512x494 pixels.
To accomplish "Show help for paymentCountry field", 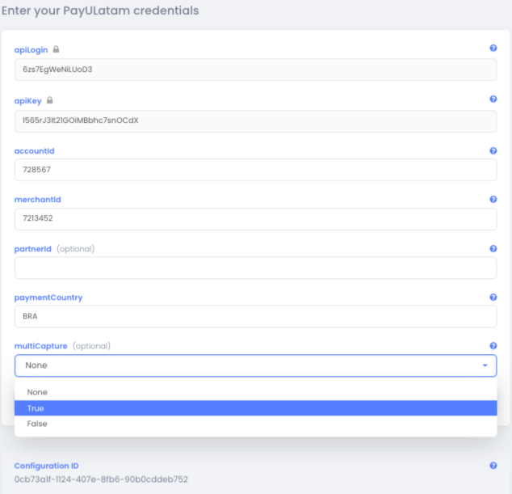I will pos(493,298).
